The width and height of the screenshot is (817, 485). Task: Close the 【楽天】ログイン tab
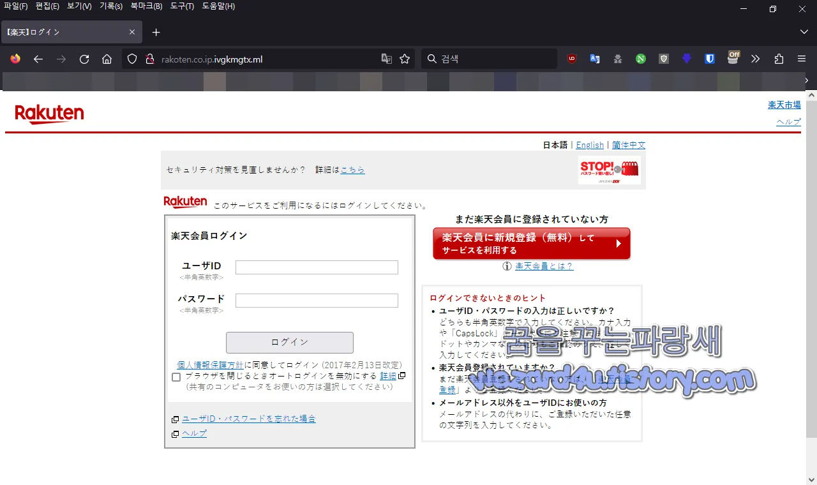click(132, 32)
